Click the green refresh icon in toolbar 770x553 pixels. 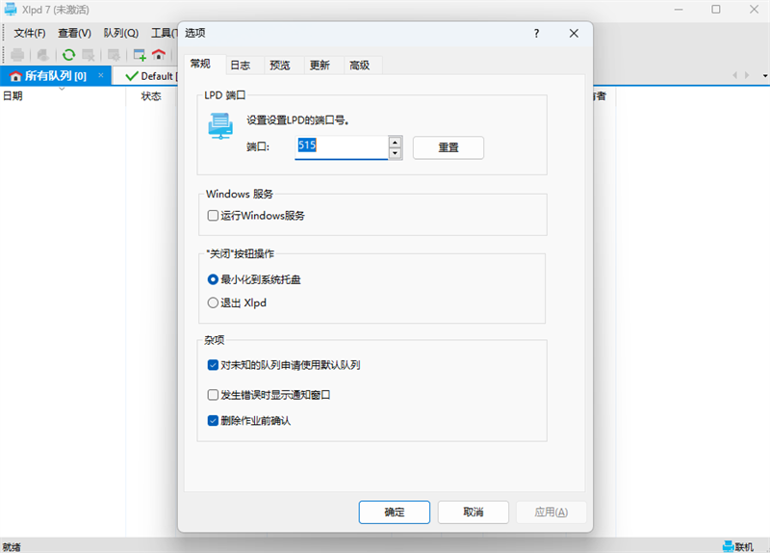click(x=68, y=55)
